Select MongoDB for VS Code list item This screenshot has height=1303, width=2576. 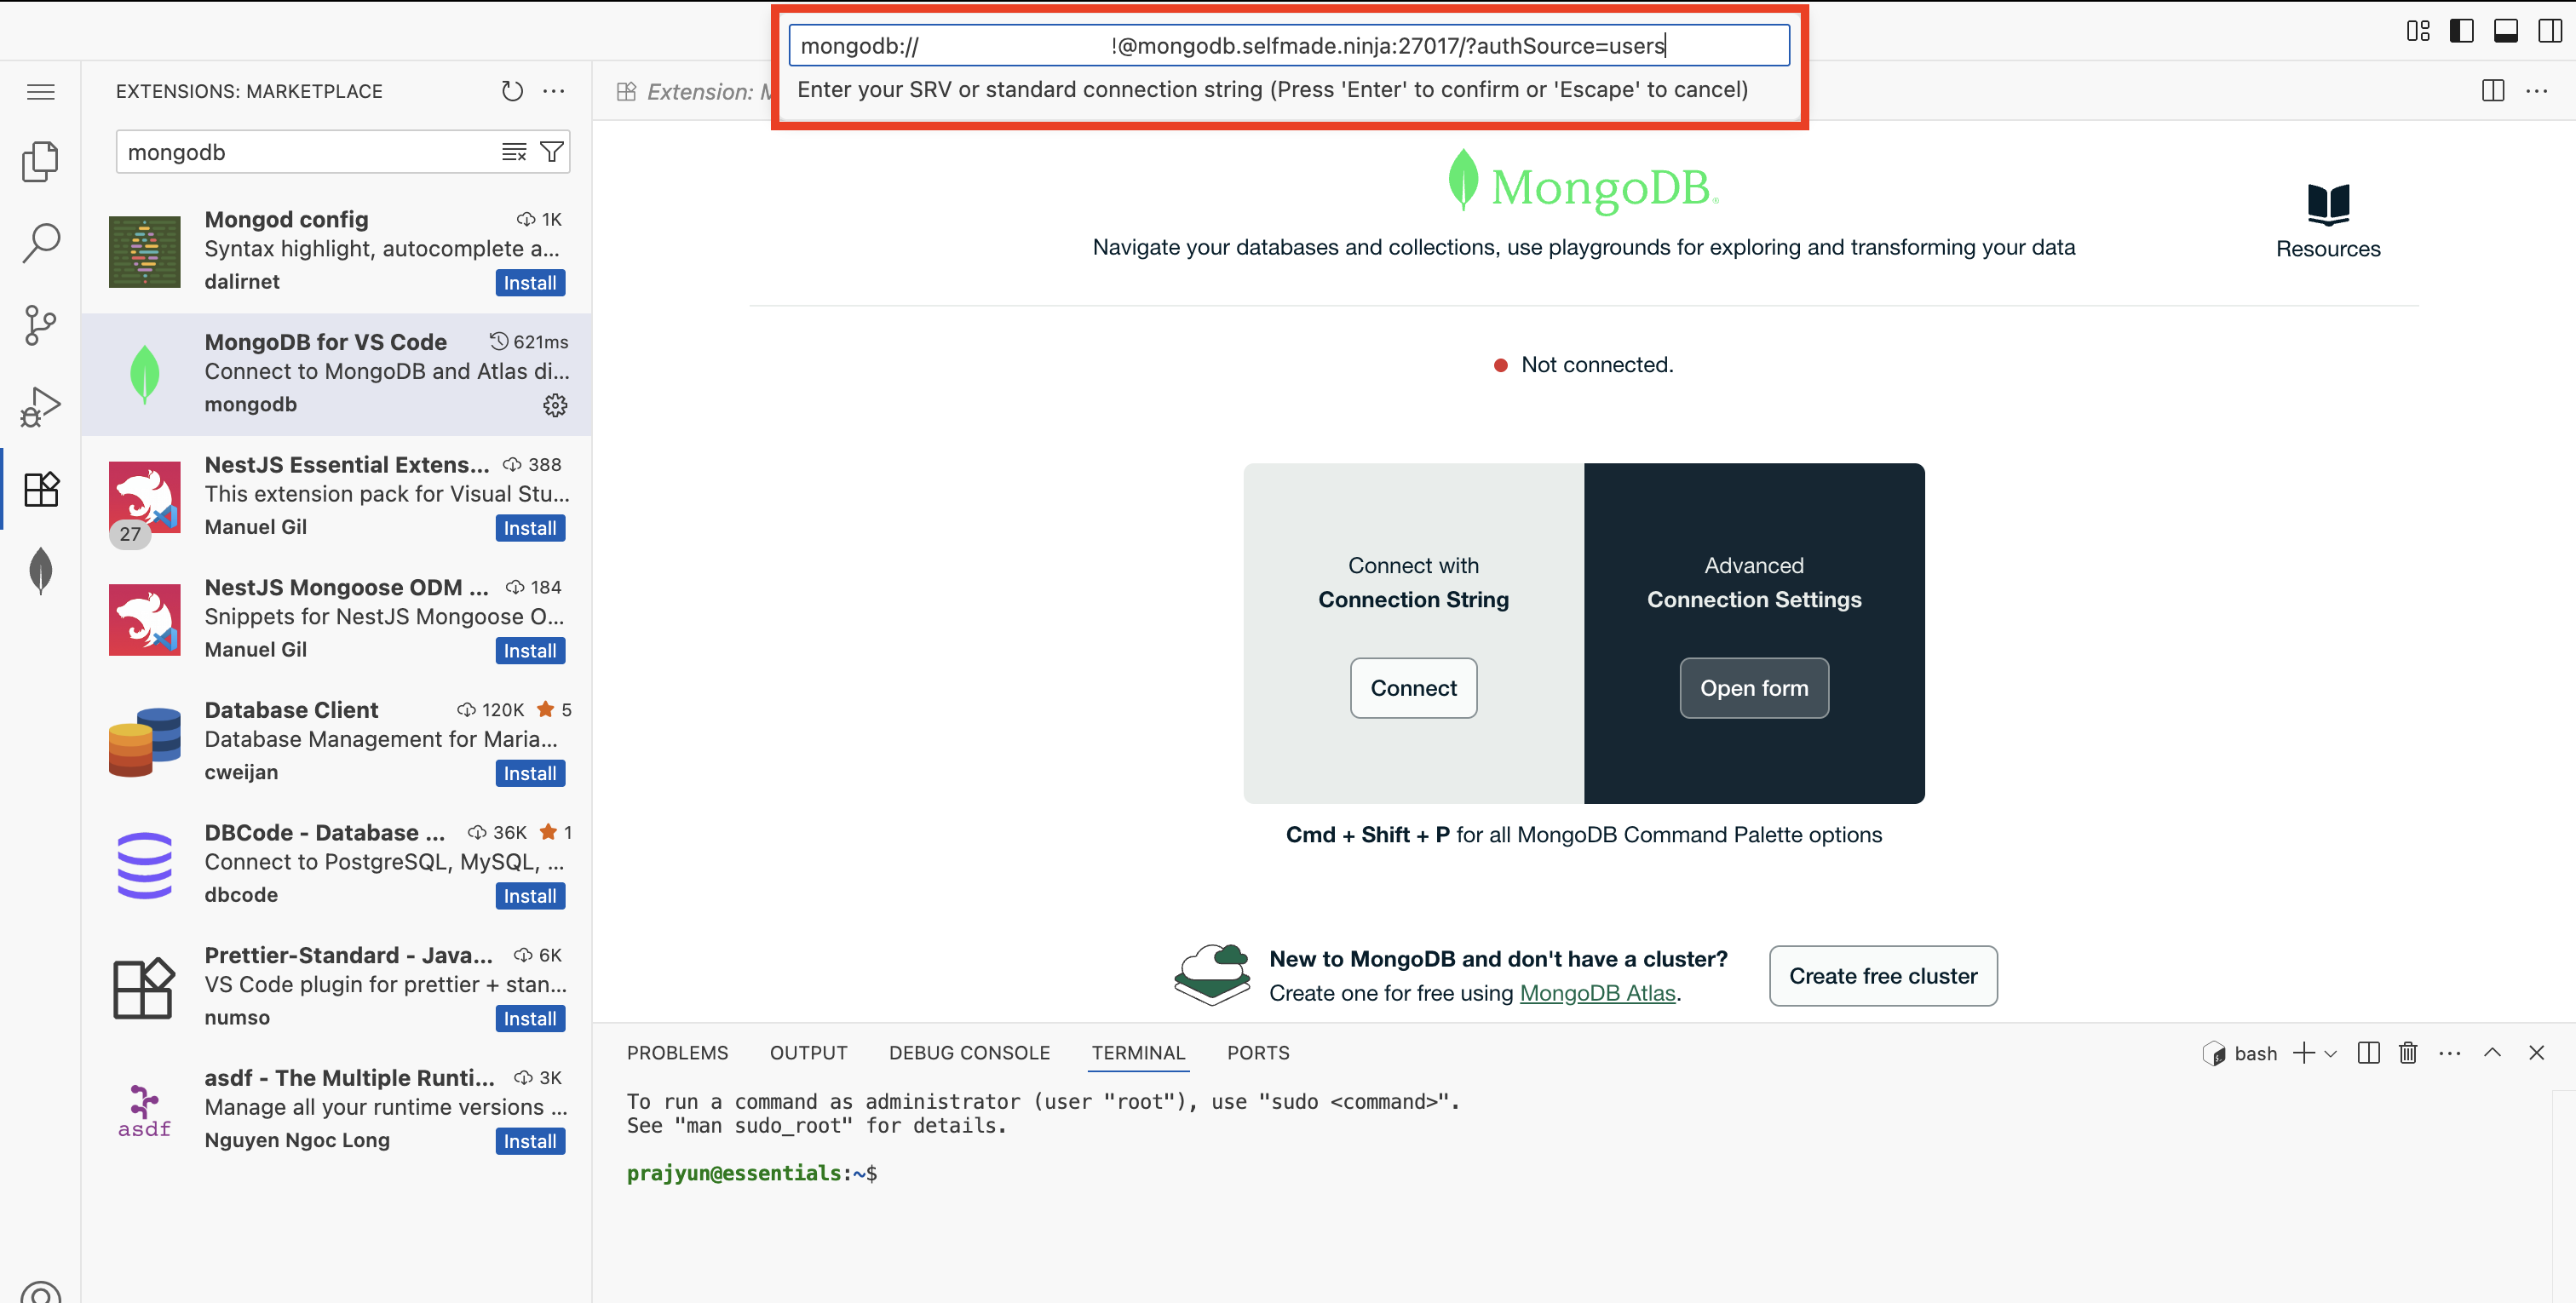336,374
